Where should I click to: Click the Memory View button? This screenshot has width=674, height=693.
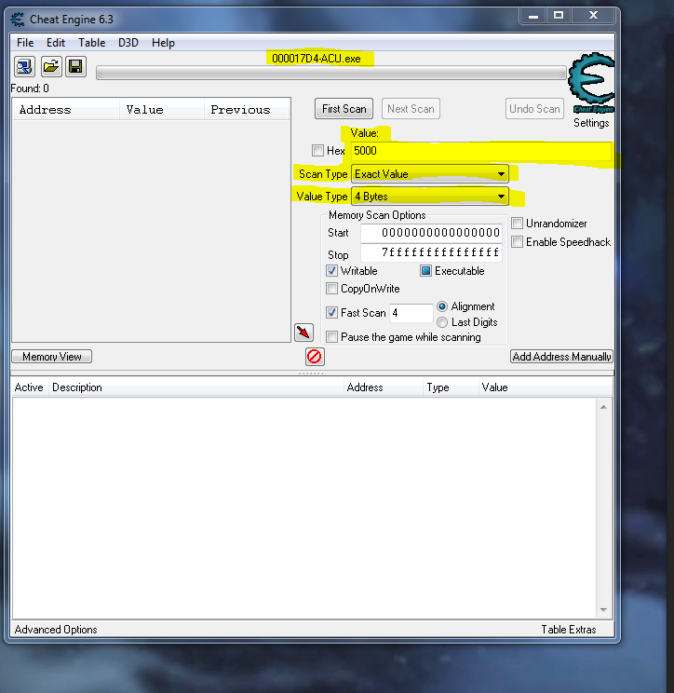coord(52,357)
